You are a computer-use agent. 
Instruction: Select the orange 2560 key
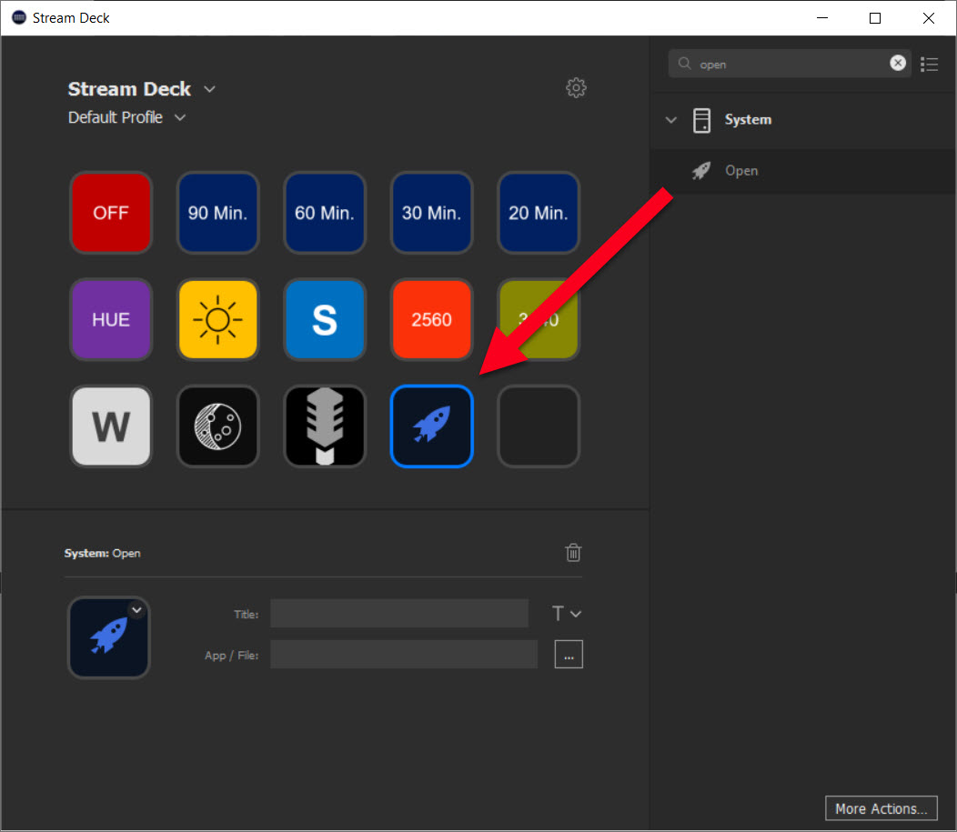pos(431,319)
